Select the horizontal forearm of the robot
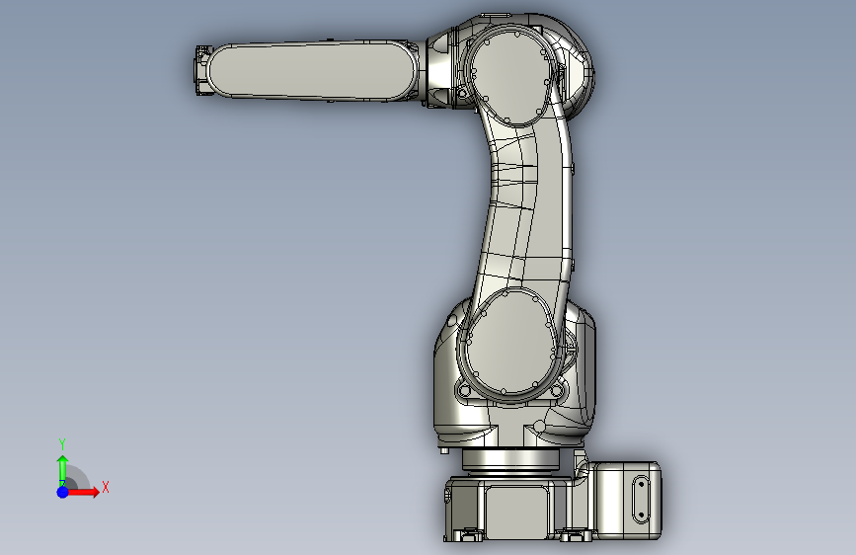 [x=312, y=71]
